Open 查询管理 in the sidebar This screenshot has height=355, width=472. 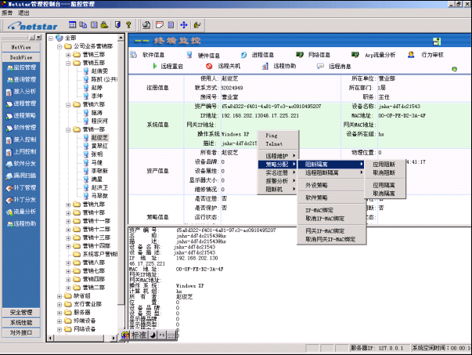pyautogui.click(x=21, y=79)
